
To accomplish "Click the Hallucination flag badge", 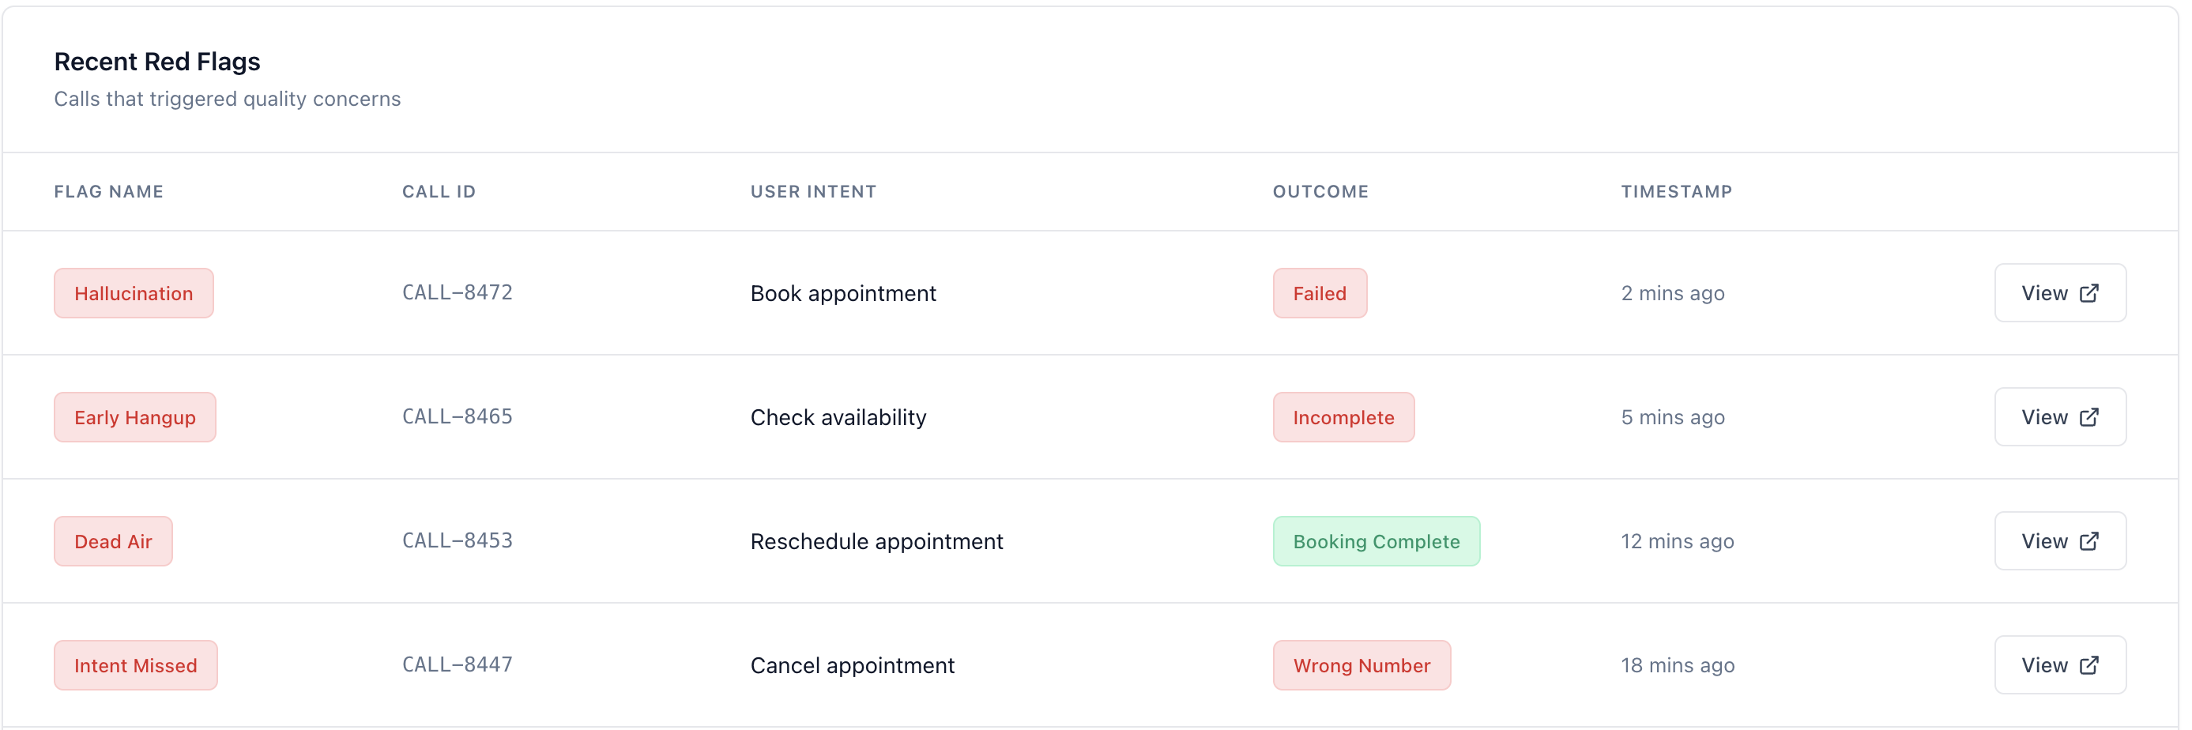I will pos(134,294).
